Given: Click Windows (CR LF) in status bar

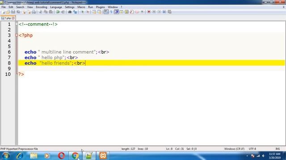Looking at the screenshot, I should (234, 149).
